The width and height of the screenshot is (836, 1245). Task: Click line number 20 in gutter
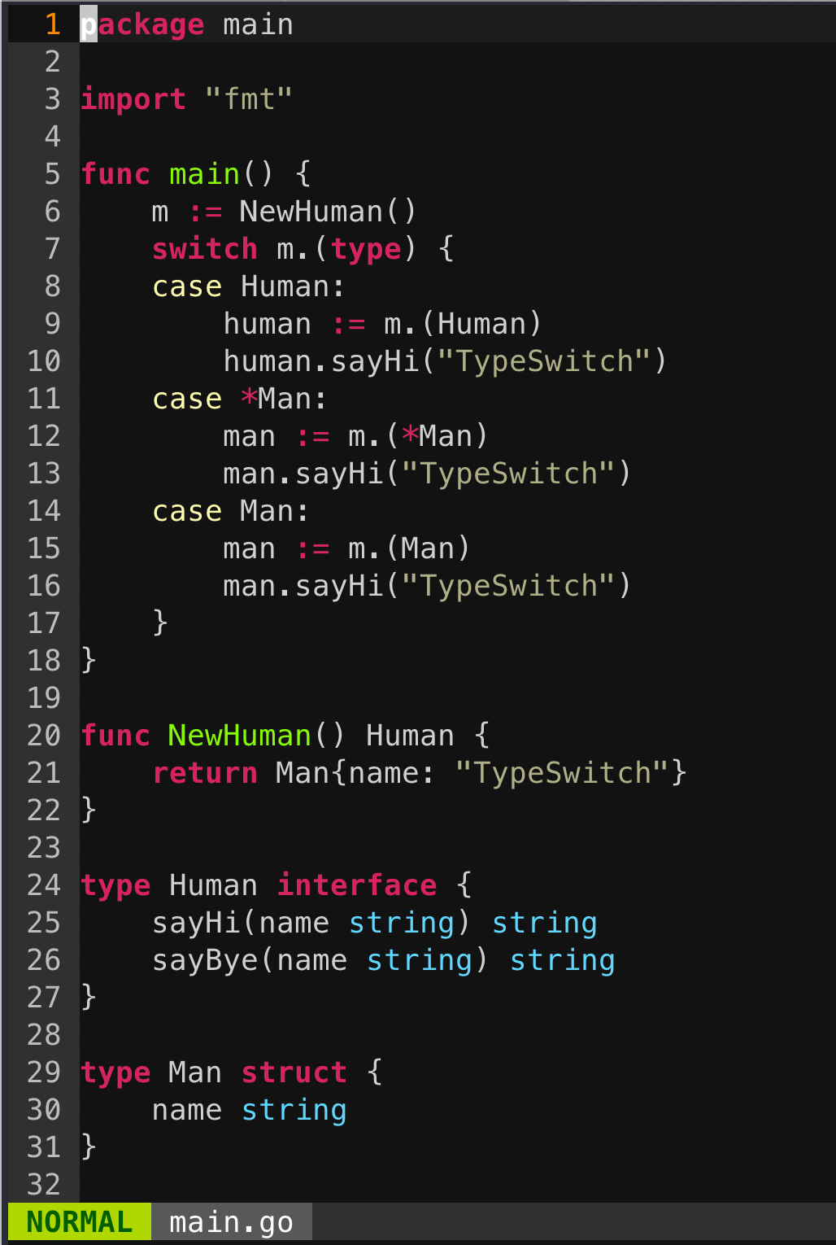coord(44,736)
